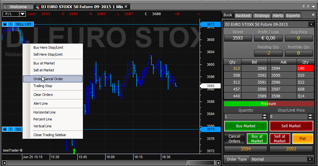Switch to the Backtest tab
The image size is (318, 166).
pyautogui.click(x=243, y=16)
